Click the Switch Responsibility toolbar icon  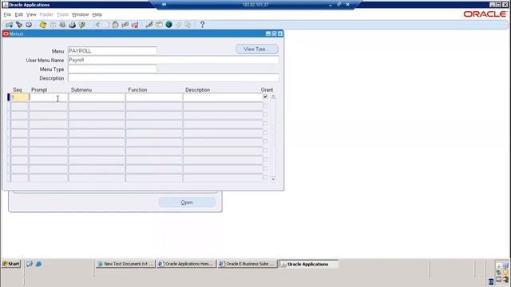click(62, 25)
